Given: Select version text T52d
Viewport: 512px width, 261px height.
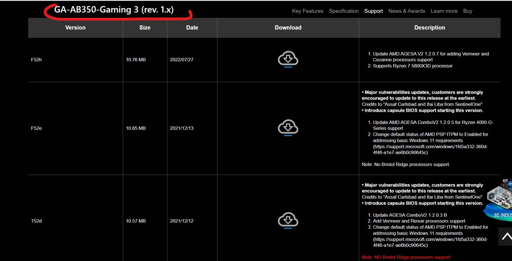Looking at the screenshot, I should point(36,221).
